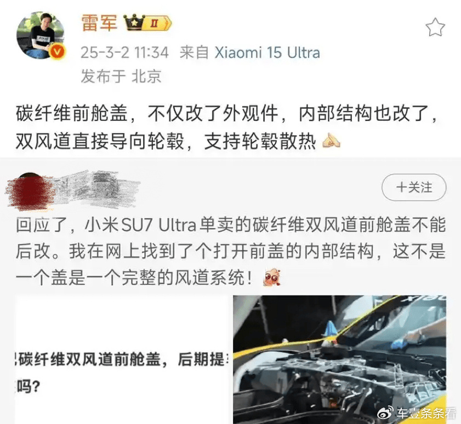Click the 发布于 北京 location text
The image size is (461, 424).
[121, 76]
